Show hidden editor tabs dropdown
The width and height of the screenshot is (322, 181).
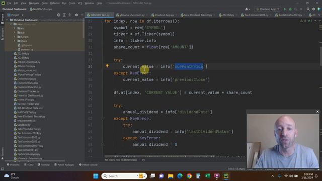point(320,15)
